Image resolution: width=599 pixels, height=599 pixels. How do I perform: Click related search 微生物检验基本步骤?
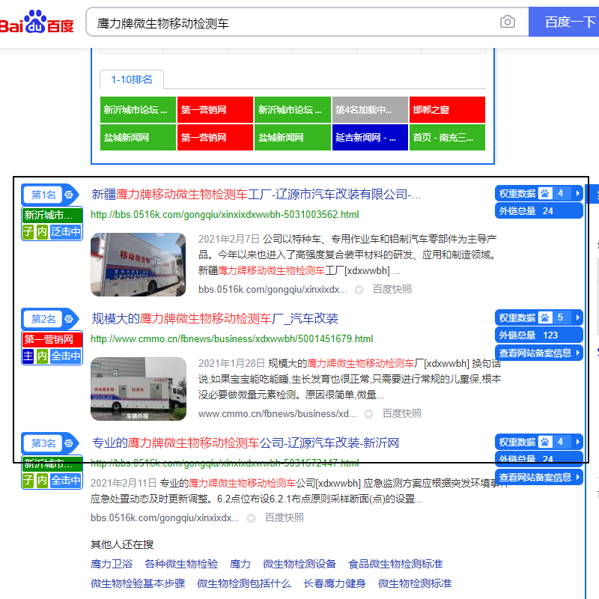(x=138, y=583)
